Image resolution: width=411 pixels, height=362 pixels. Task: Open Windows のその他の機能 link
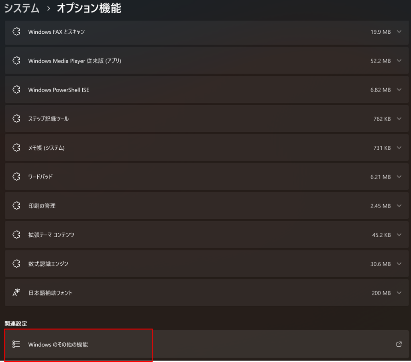point(58,344)
